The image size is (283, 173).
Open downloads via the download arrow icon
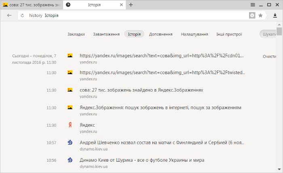click(275, 15)
